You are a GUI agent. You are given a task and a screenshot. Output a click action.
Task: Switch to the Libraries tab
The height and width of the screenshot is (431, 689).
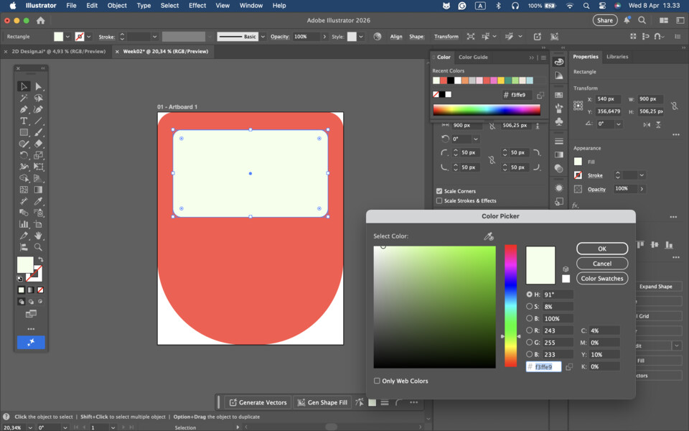point(617,57)
